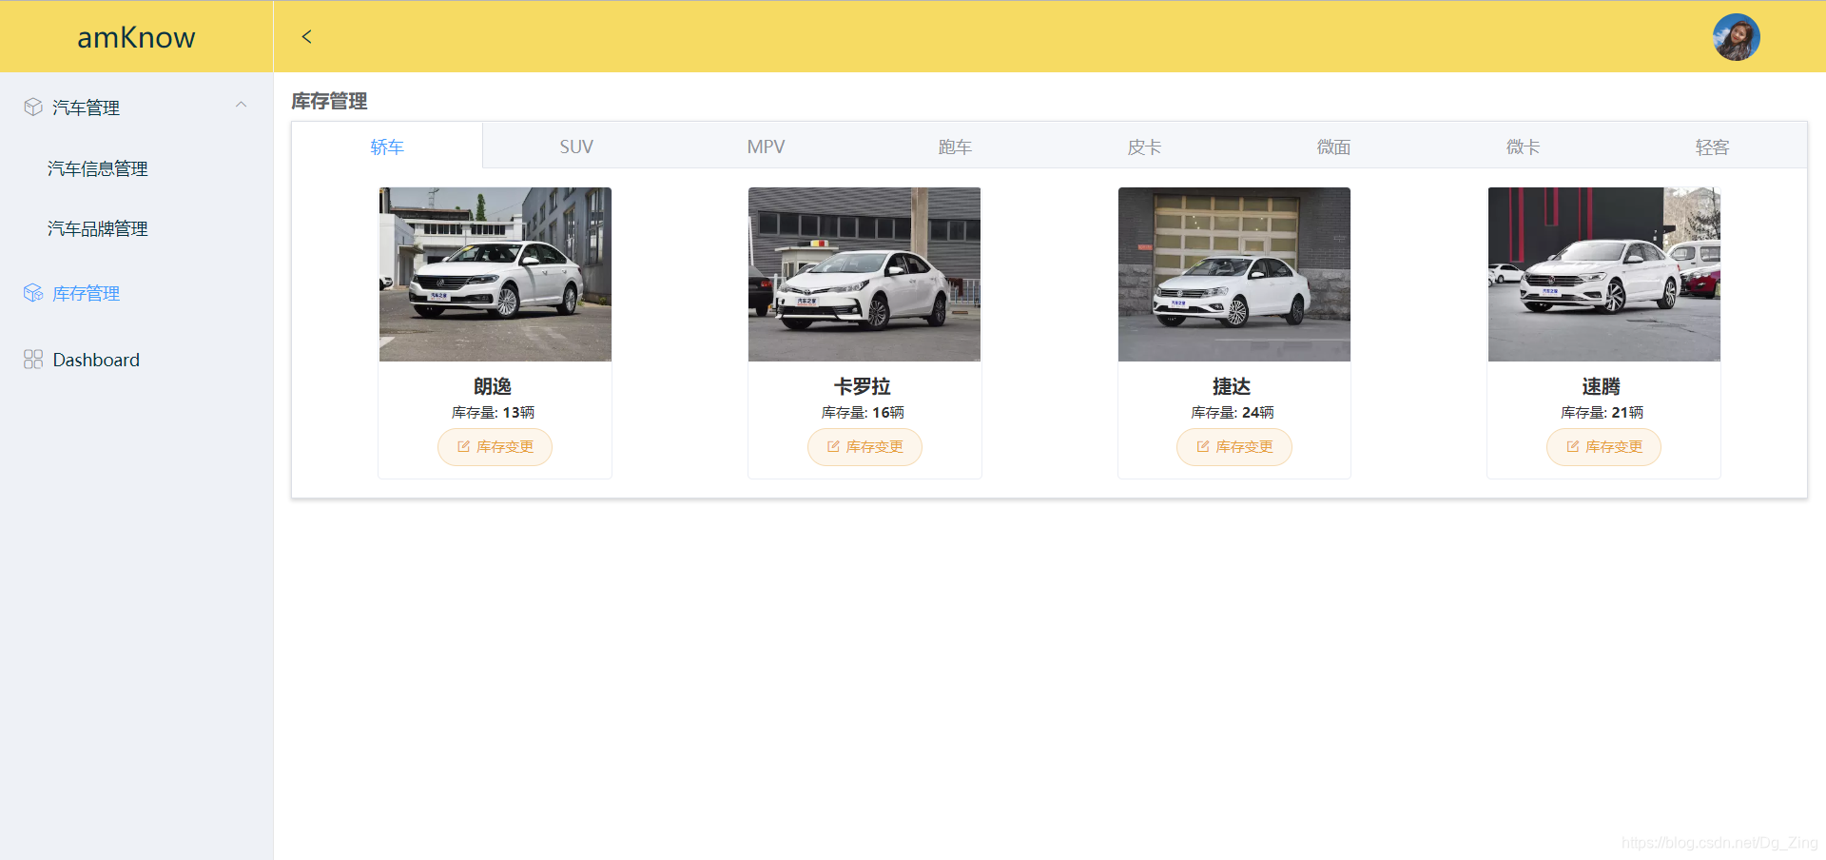1826x860 pixels.
Task: Click the 库存管理 boxes icon in sidebar
Action: 33,293
